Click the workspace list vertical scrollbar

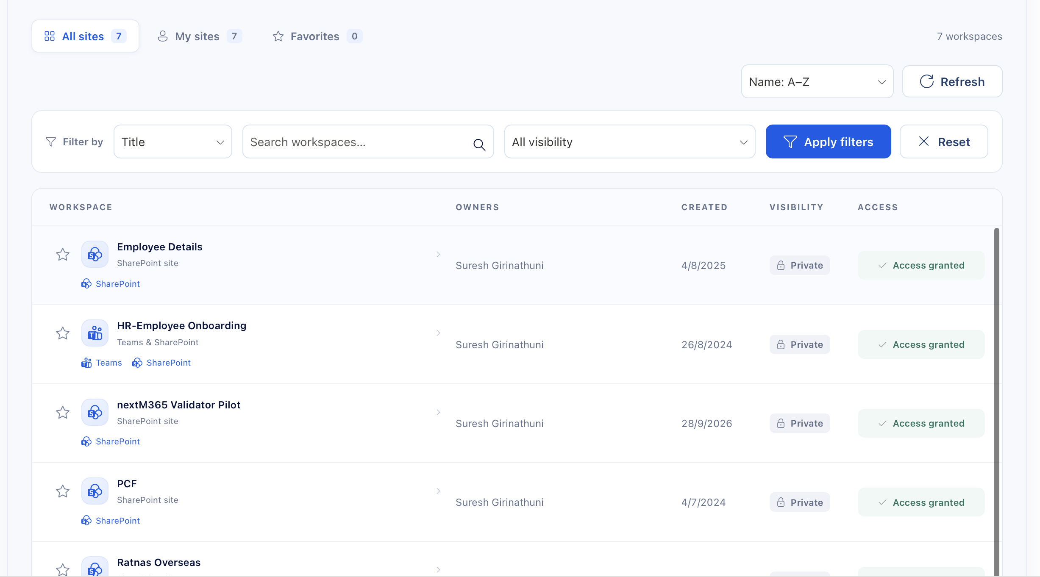point(997,402)
